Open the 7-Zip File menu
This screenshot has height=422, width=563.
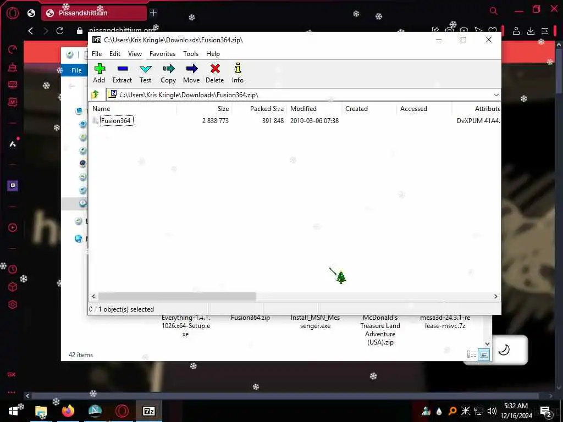point(97,54)
